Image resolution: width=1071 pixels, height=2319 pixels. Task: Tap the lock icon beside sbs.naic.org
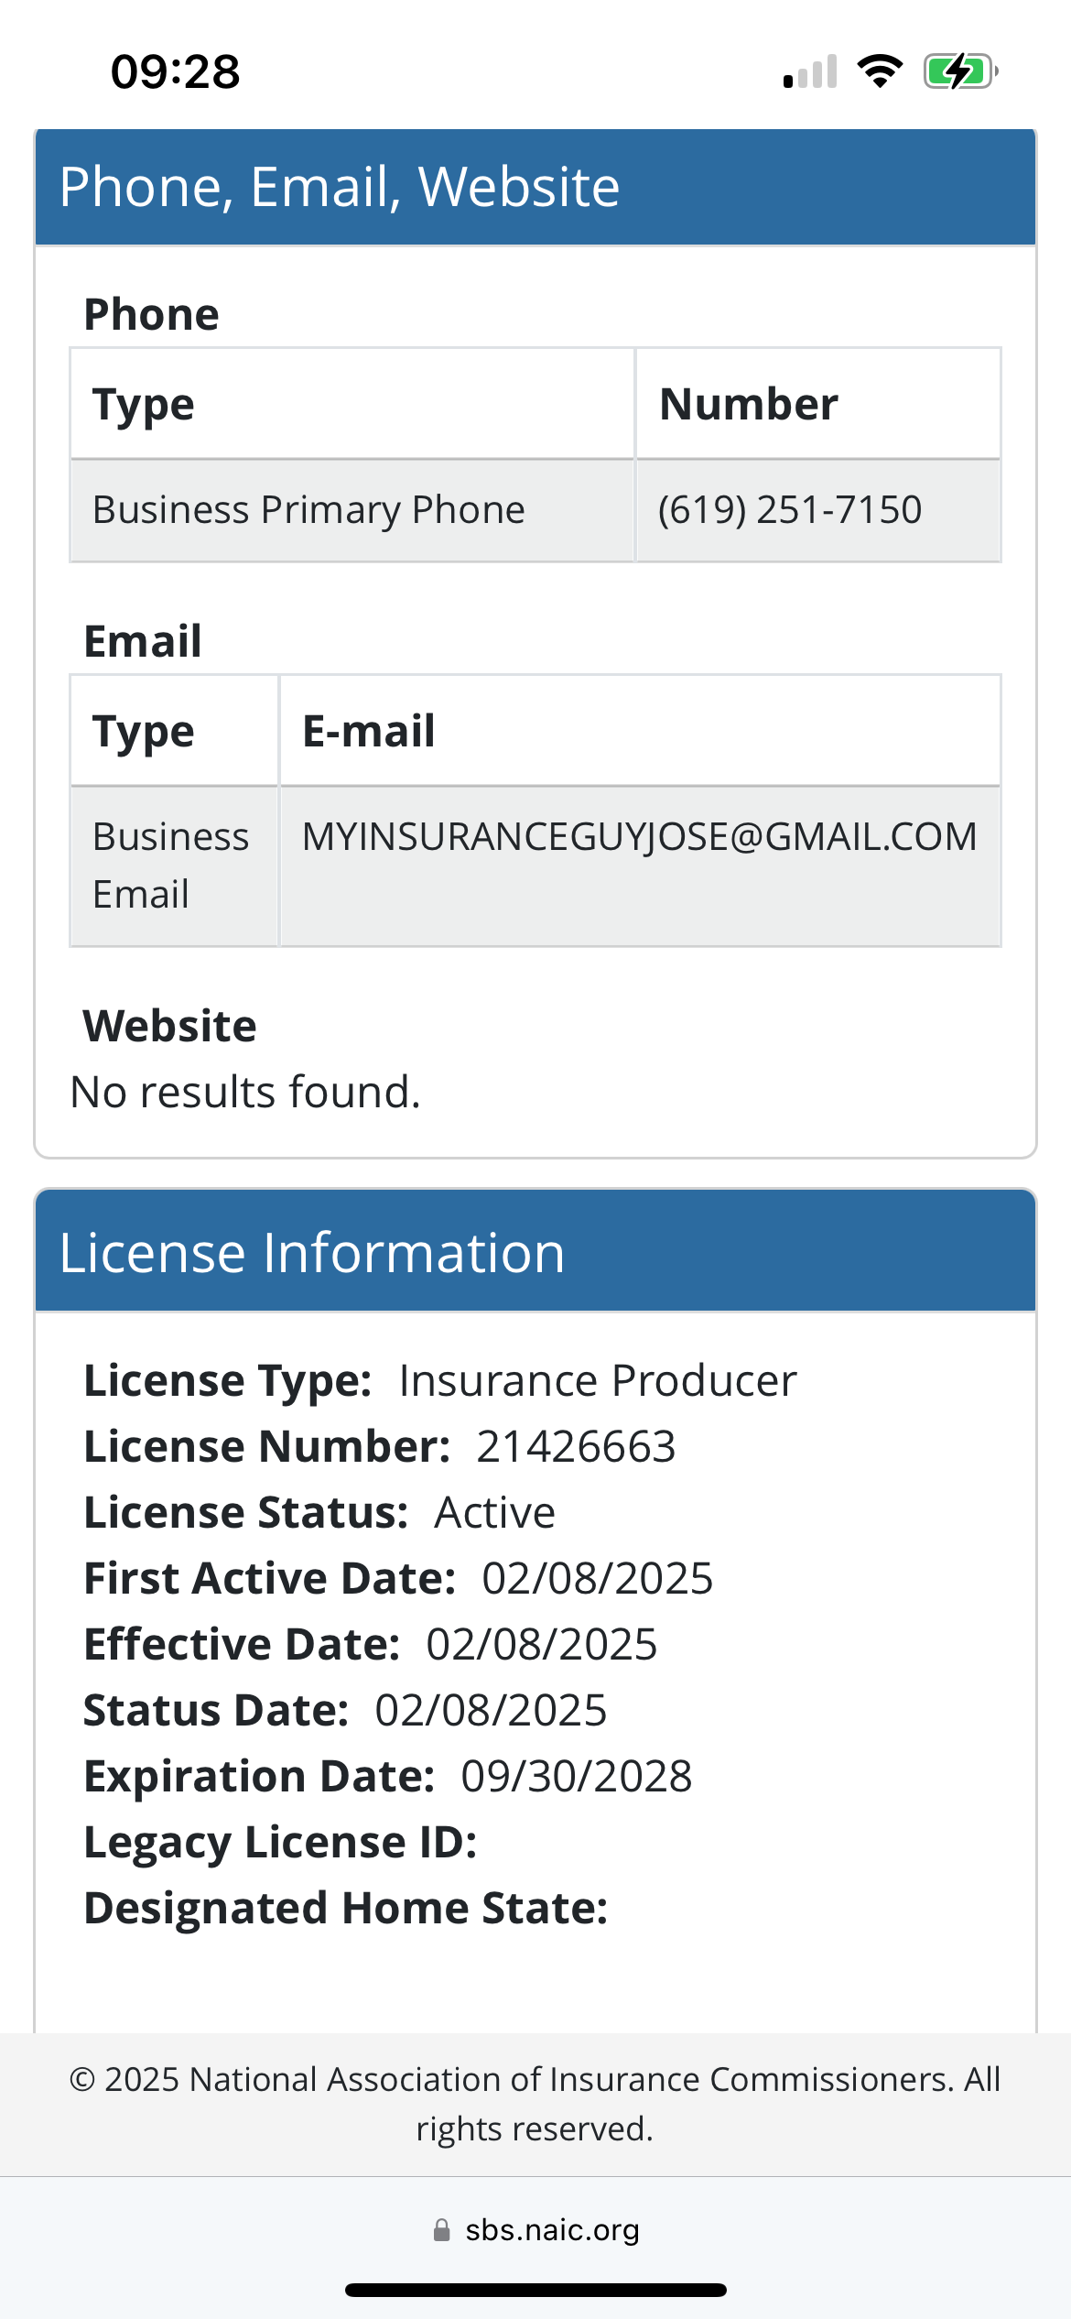tap(442, 2230)
